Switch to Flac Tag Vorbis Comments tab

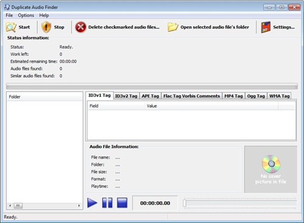tap(192, 96)
